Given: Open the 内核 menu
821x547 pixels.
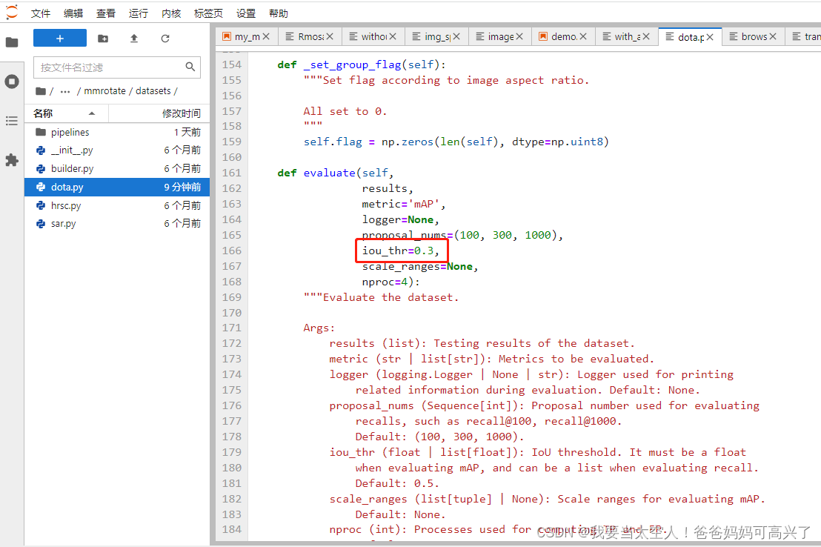Looking at the screenshot, I should tap(171, 13).
